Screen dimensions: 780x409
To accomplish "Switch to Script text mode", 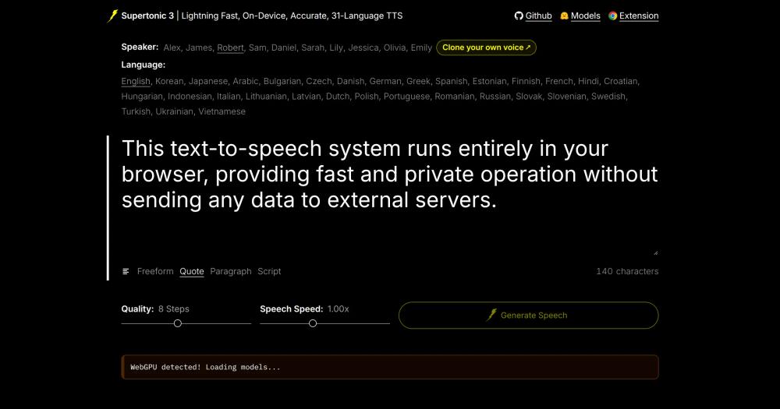I will tap(269, 271).
